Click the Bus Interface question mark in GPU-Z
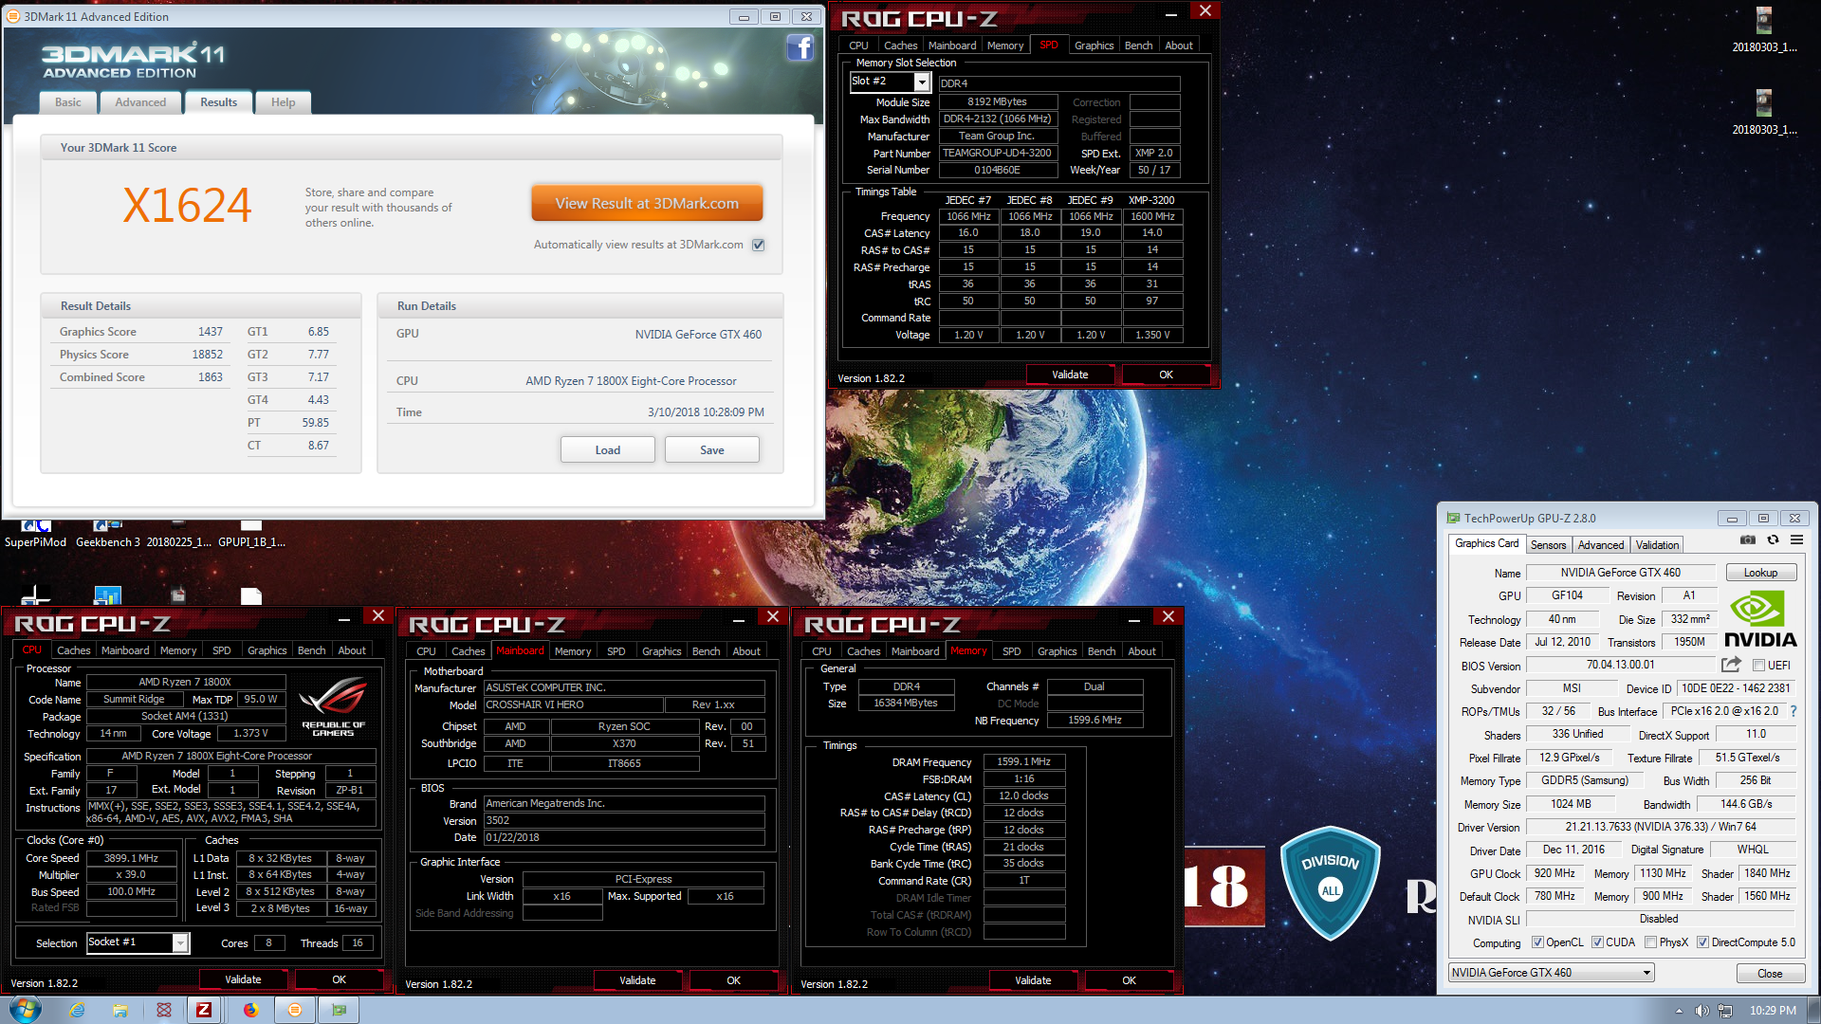 (x=1793, y=711)
